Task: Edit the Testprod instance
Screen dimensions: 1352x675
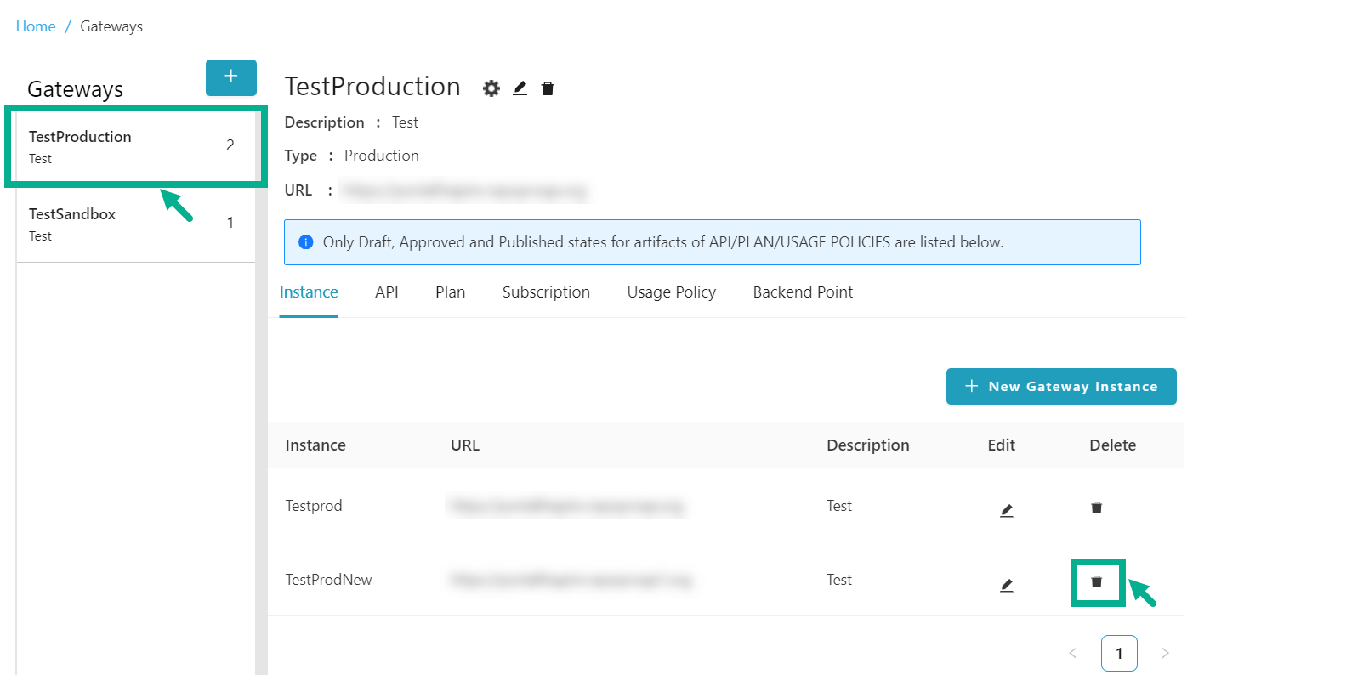Action: pos(1006,510)
